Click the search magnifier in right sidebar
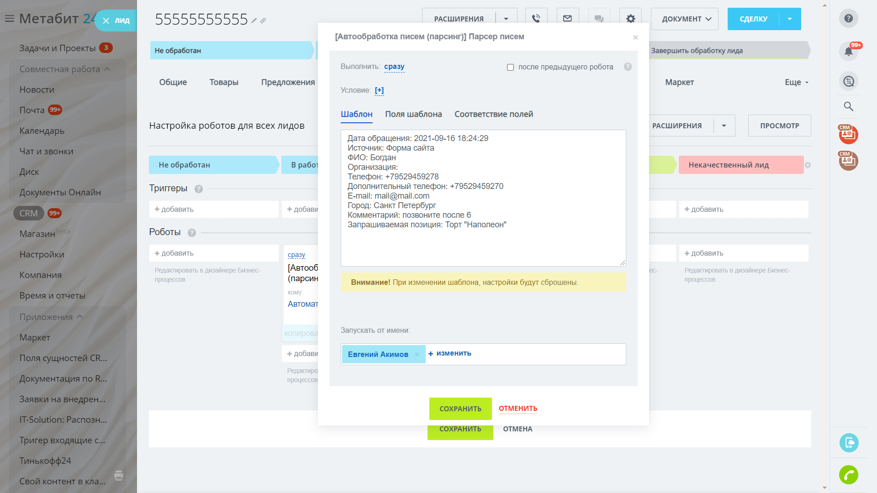877x493 pixels. (x=848, y=106)
